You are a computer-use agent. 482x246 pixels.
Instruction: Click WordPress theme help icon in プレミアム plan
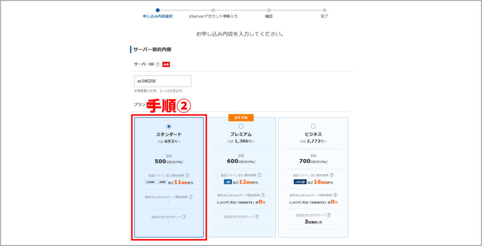pos(263,195)
